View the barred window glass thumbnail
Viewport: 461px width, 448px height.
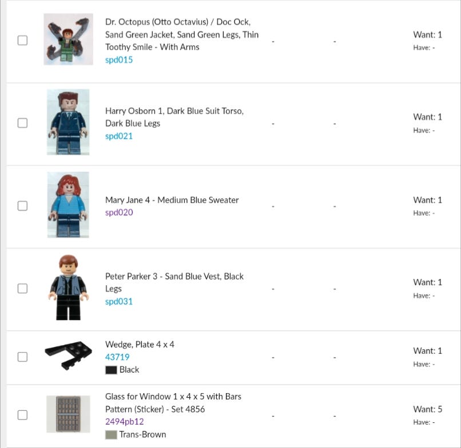tap(68, 414)
